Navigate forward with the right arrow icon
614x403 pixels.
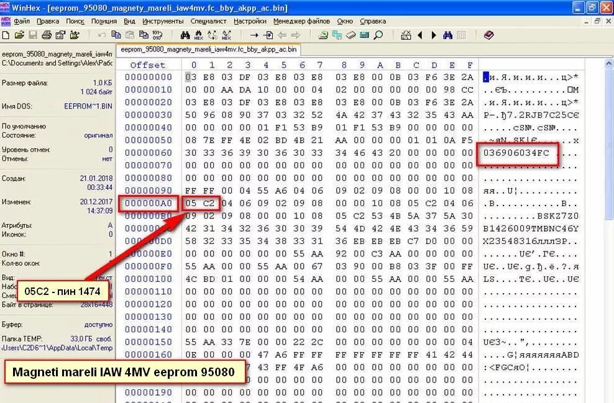coord(296,35)
